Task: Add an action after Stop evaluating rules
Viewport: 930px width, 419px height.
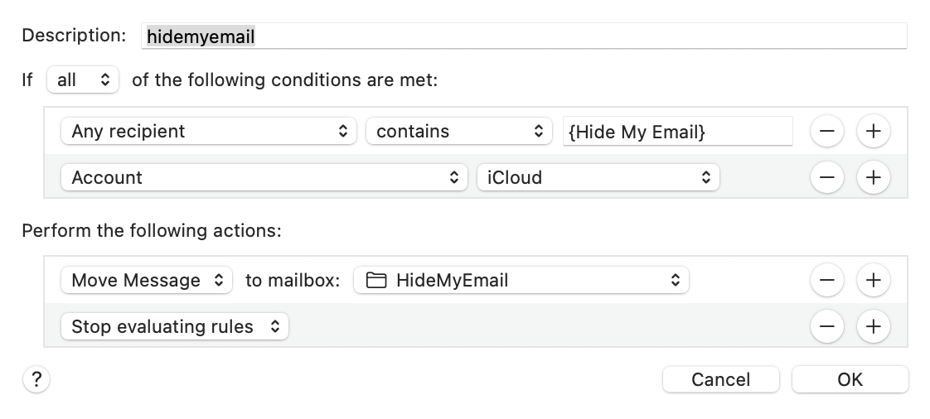Action: pyautogui.click(x=873, y=327)
